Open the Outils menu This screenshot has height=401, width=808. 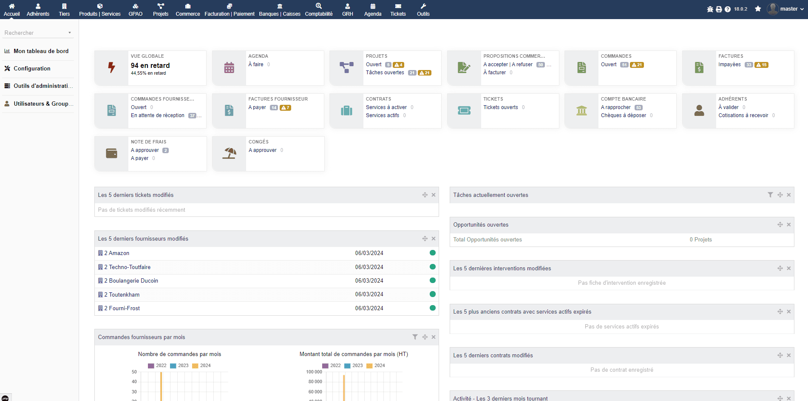tap(423, 10)
